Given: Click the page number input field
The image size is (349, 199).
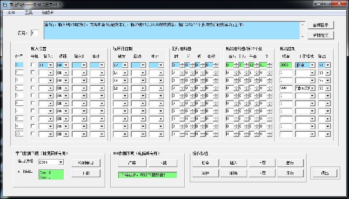Looking at the screenshot, I should (34, 33).
